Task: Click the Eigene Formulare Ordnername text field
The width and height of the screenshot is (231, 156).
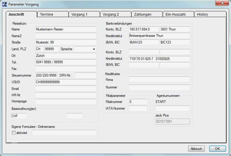Action: [x=64, y=133]
